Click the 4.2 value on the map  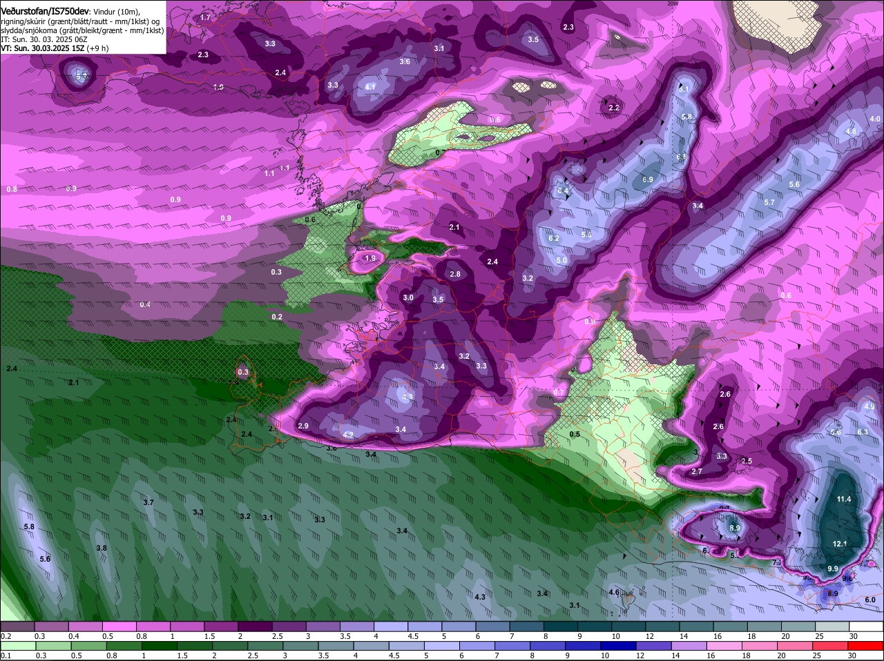point(348,435)
